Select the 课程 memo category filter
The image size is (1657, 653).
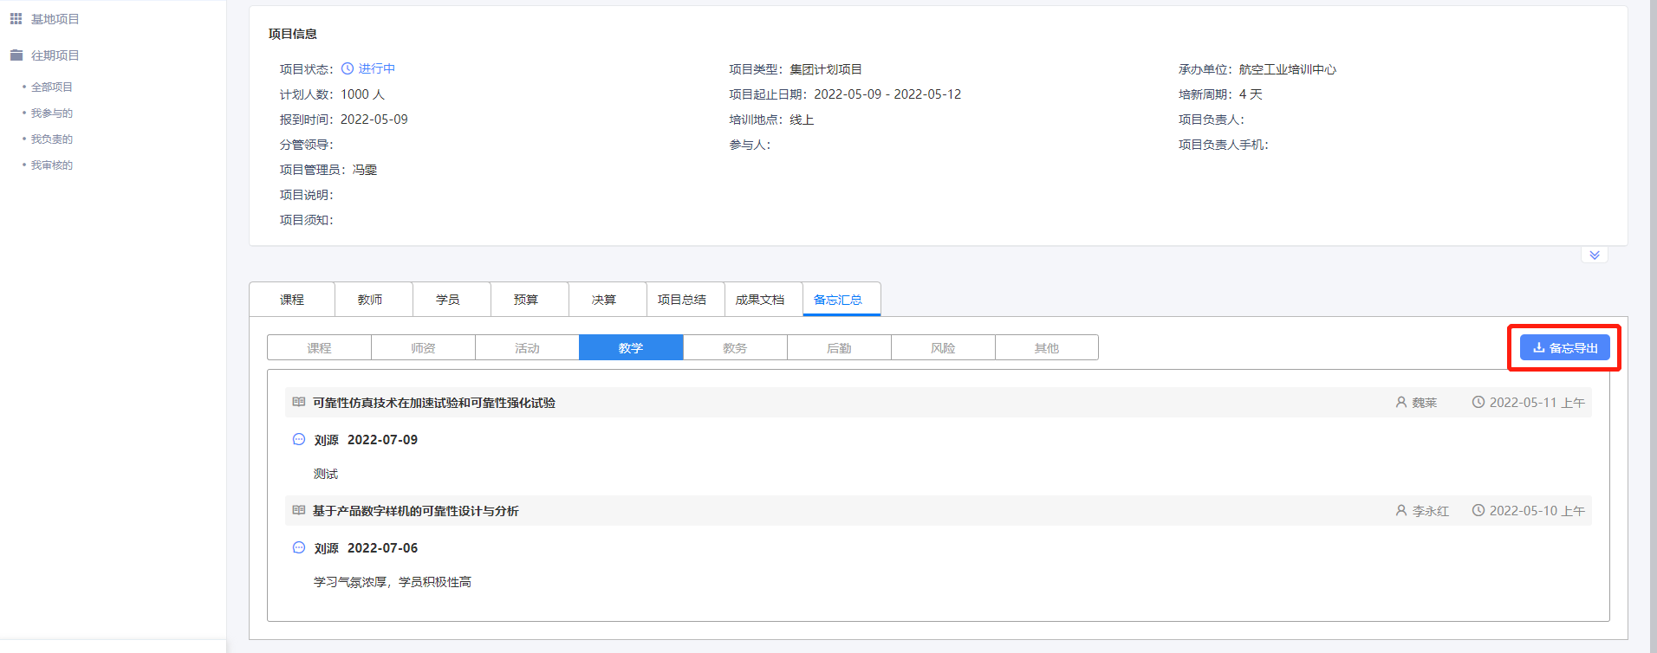pos(319,347)
